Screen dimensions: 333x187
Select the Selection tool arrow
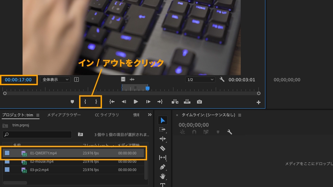[163, 120]
